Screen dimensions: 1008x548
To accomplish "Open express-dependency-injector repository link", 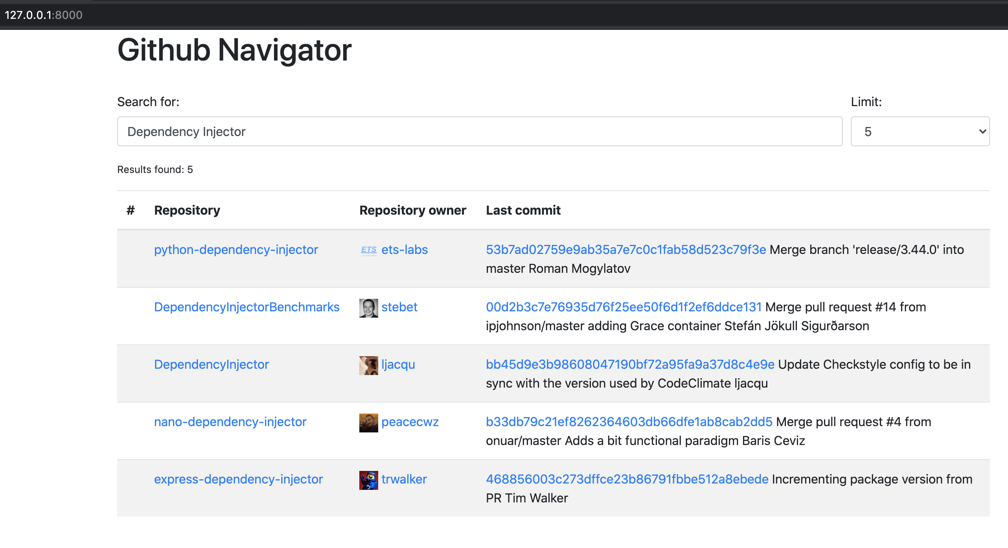I will (x=238, y=479).
